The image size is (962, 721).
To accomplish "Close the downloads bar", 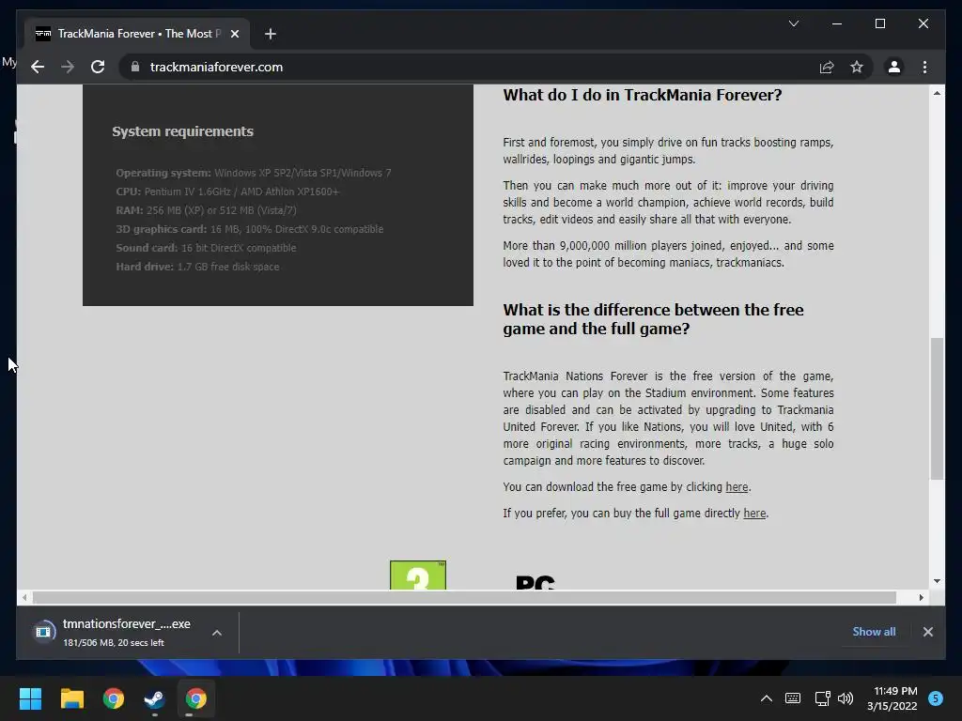I will [x=927, y=632].
